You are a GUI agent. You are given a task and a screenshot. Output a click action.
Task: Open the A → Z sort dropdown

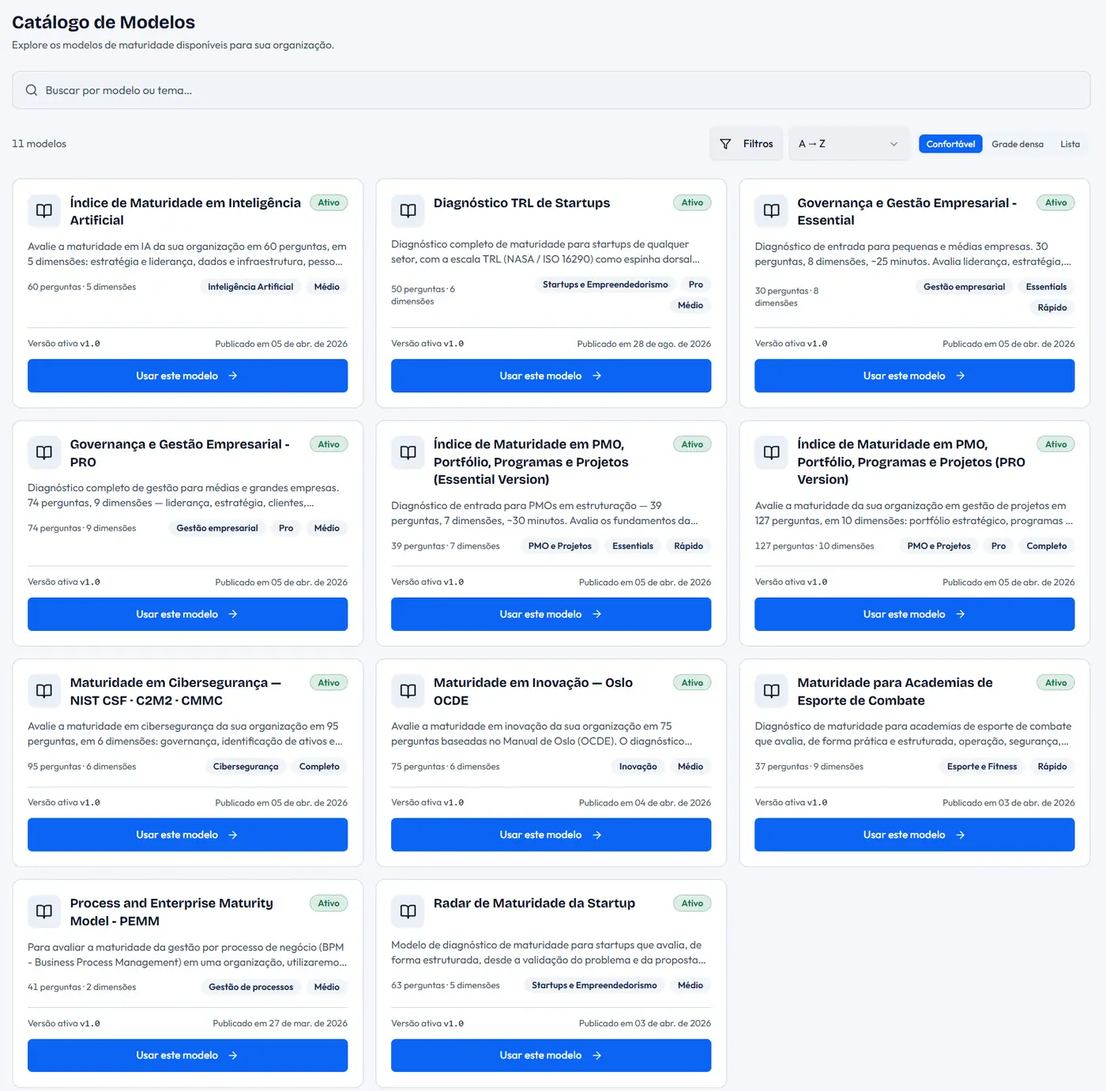pos(848,144)
